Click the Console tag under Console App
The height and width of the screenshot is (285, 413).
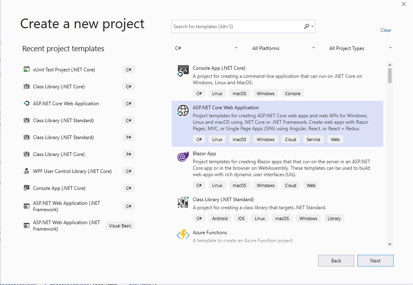[x=292, y=94]
